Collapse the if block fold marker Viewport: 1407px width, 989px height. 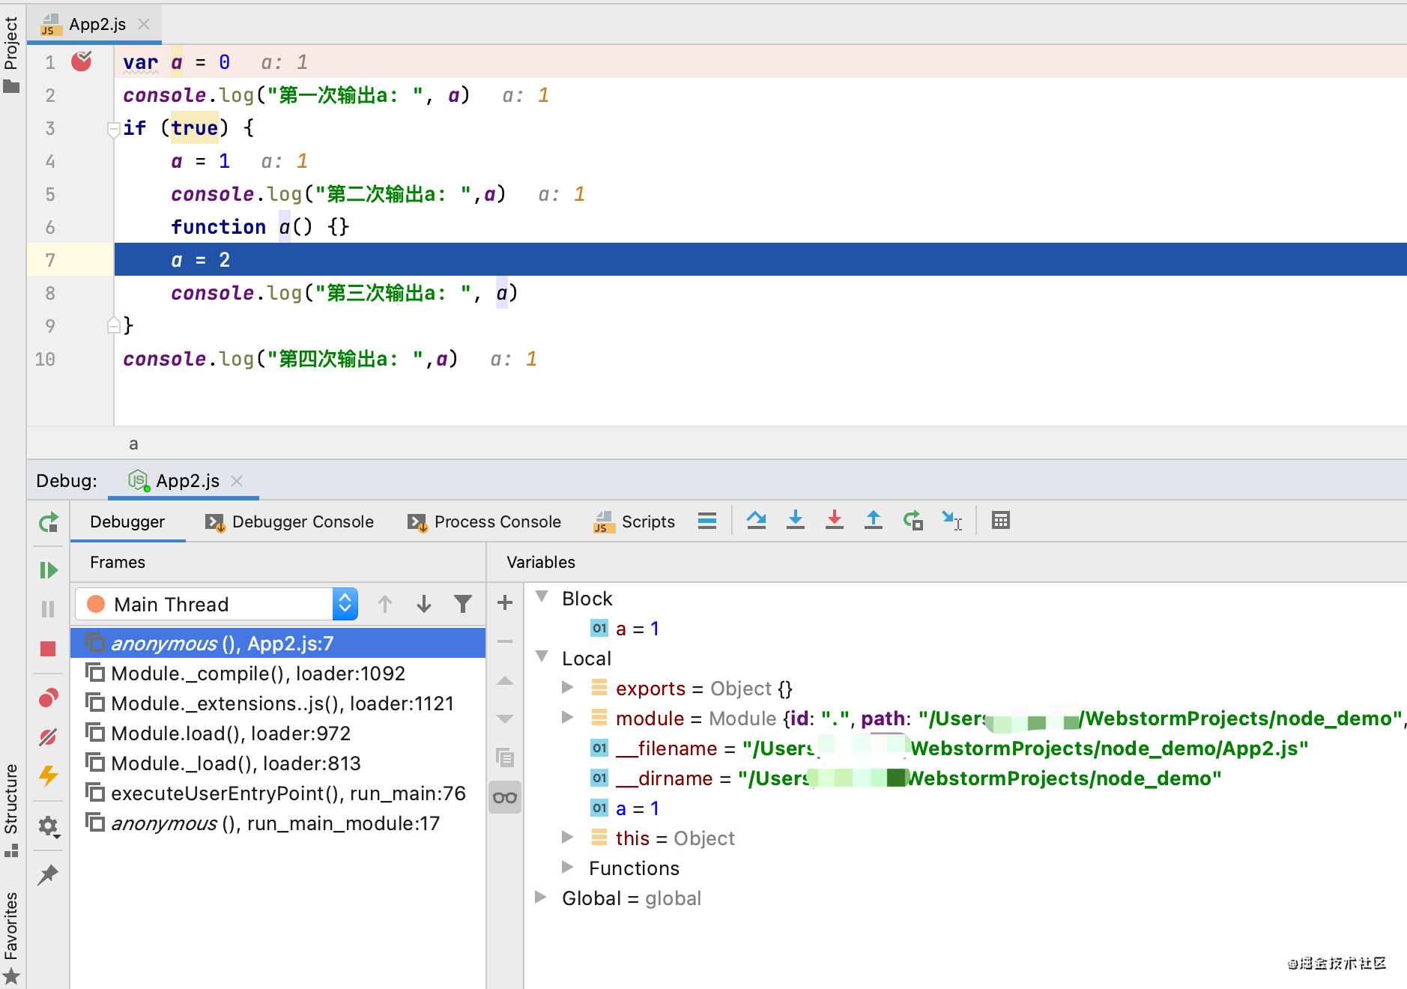[114, 130]
